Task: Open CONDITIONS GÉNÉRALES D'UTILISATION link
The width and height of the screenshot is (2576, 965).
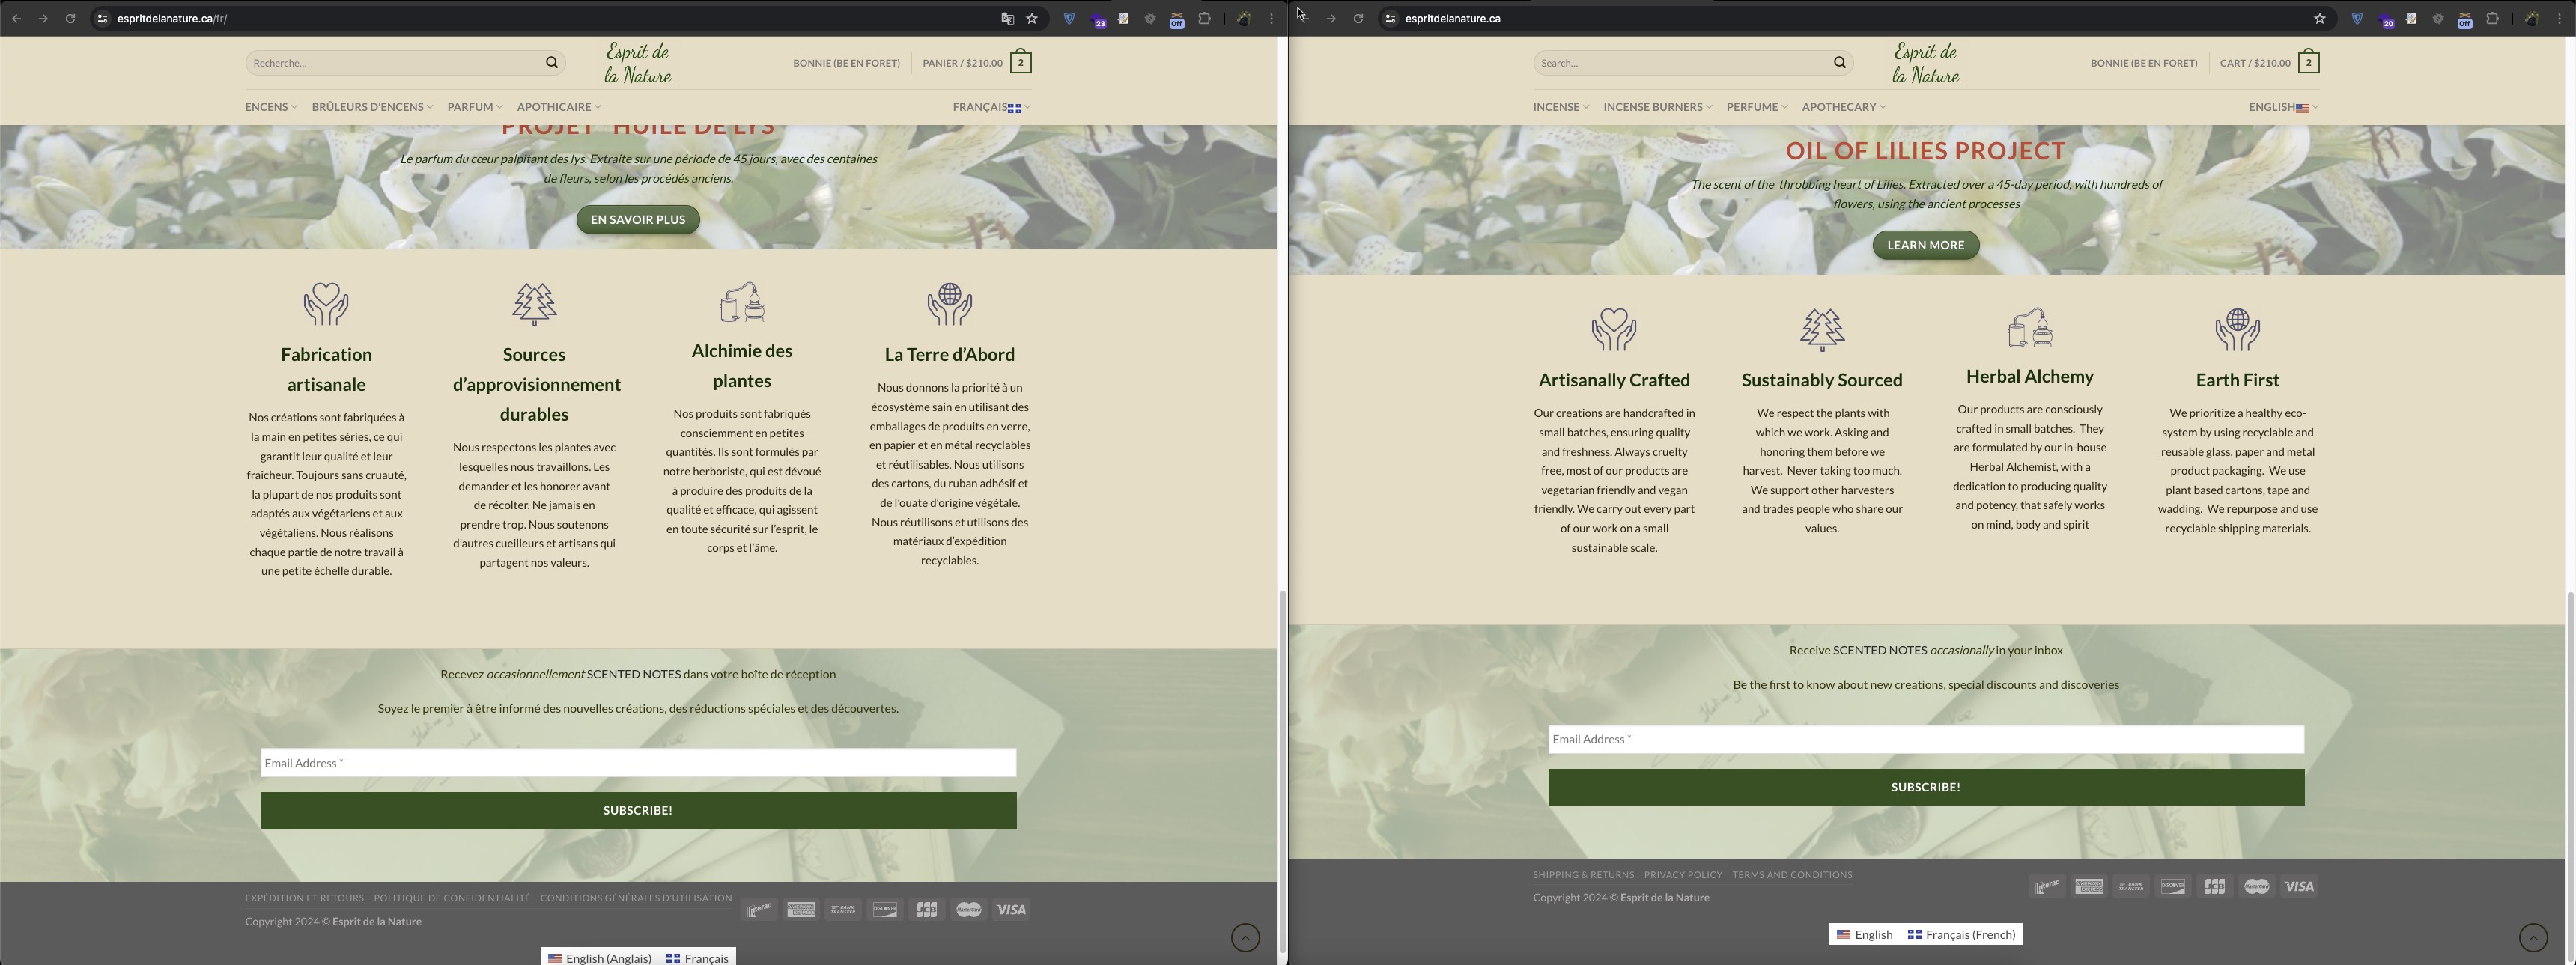Action: pos(636,898)
